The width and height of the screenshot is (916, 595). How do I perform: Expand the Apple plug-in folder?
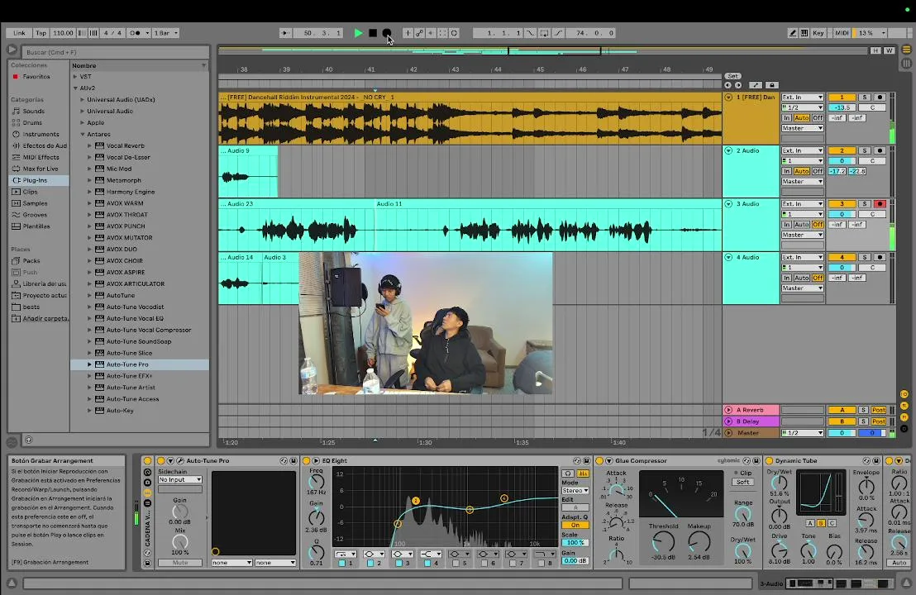[x=83, y=122]
